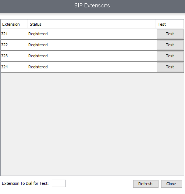Click the Test column header
The image size is (185, 194).
170,24
